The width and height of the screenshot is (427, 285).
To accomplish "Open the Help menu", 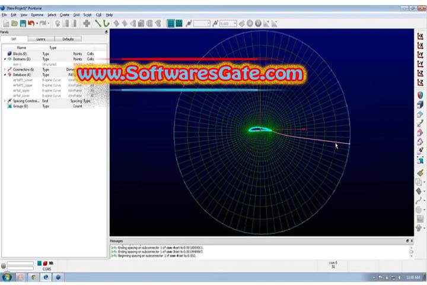I will 109,15.
